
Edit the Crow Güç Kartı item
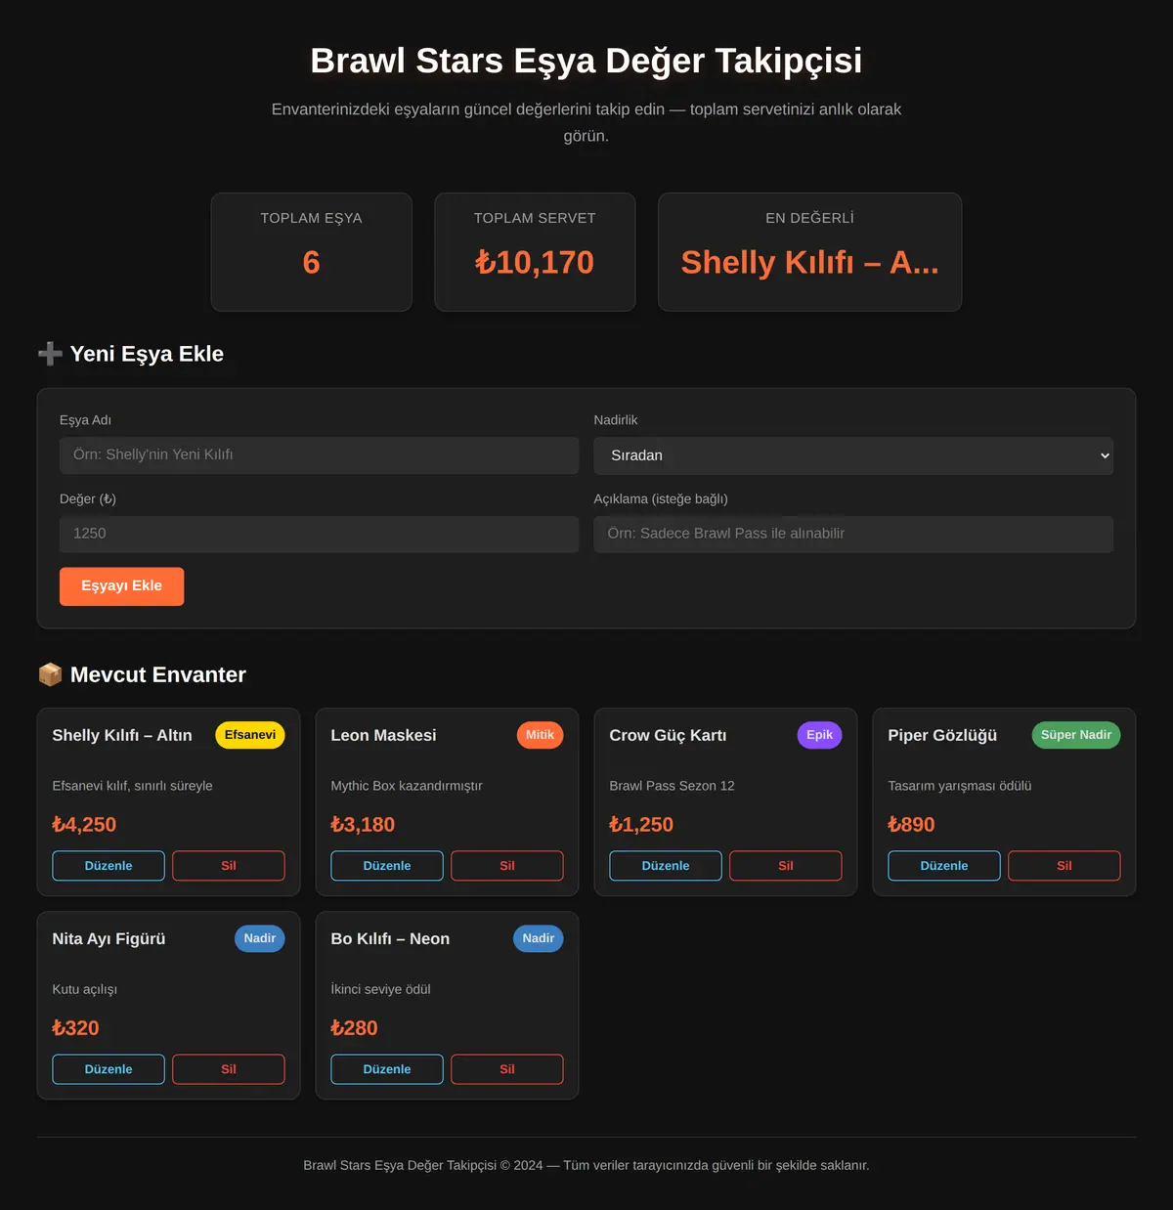click(x=666, y=866)
